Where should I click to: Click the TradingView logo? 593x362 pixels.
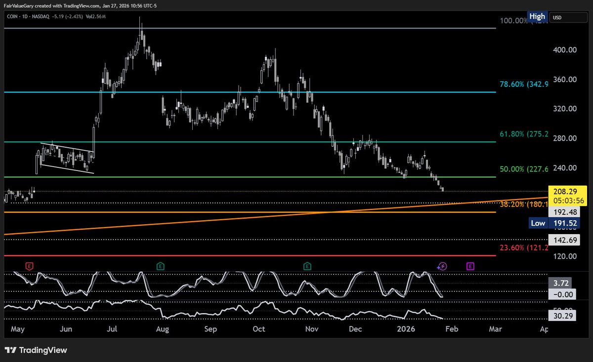point(36,350)
